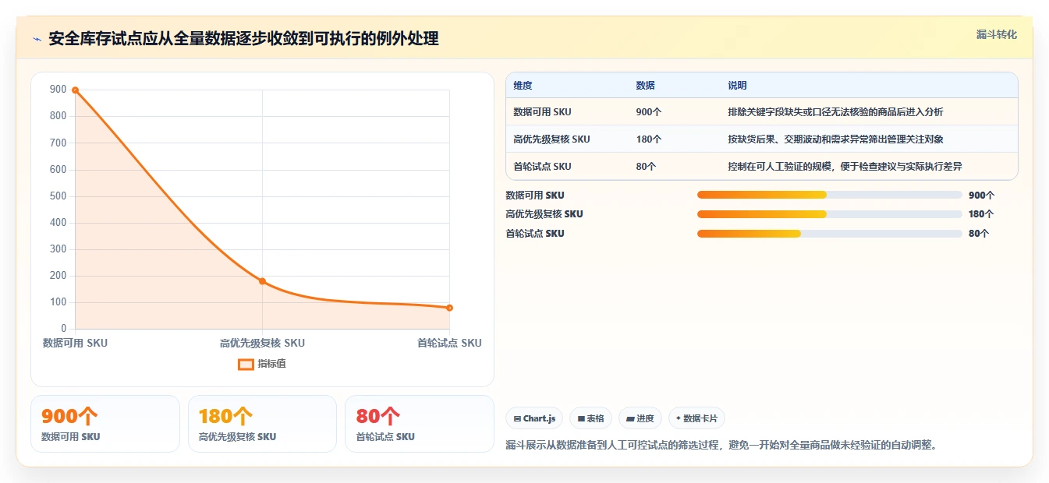Click the 高优先级复核 SKU progress label
This screenshot has width=1049, height=483.
(544, 214)
